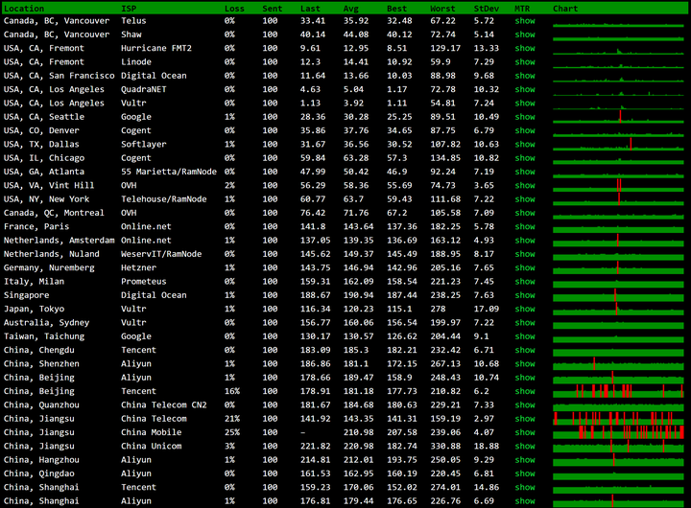This screenshot has width=691, height=508.
Task: Show MTR for Nuremberg Hetzner row
Action: tap(525, 267)
